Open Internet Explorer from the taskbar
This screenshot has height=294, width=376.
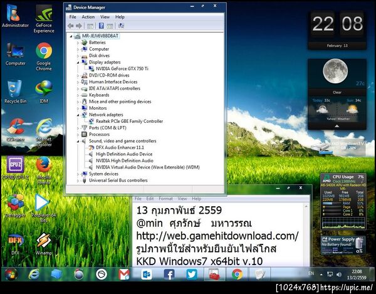pyautogui.click(x=34, y=274)
